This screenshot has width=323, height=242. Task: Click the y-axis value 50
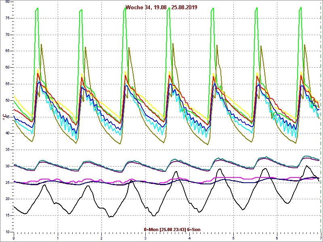pyautogui.click(x=7, y=100)
